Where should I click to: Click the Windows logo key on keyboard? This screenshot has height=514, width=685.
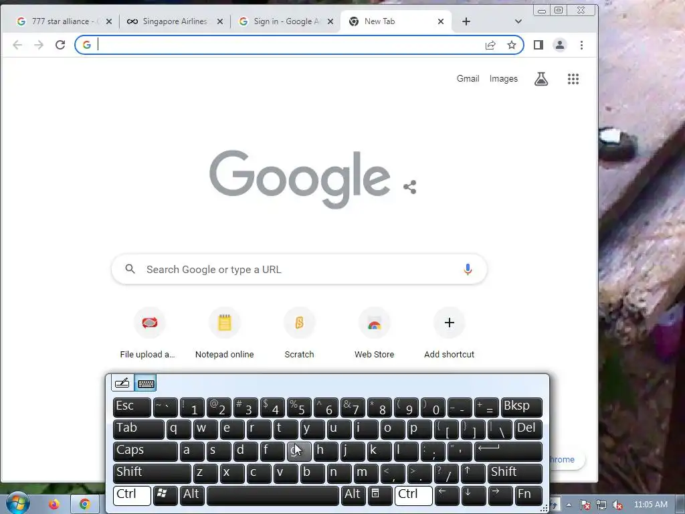click(165, 495)
